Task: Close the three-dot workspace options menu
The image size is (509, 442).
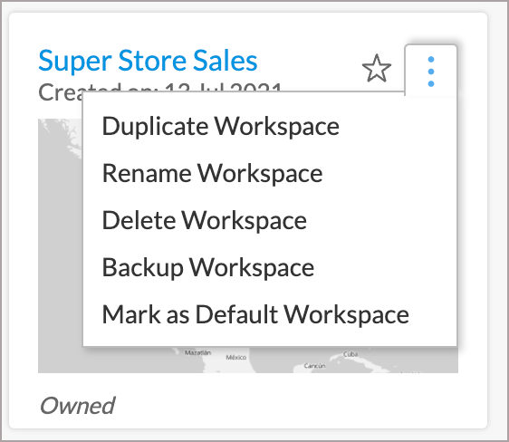Action: pyautogui.click(x=431, y=72)
